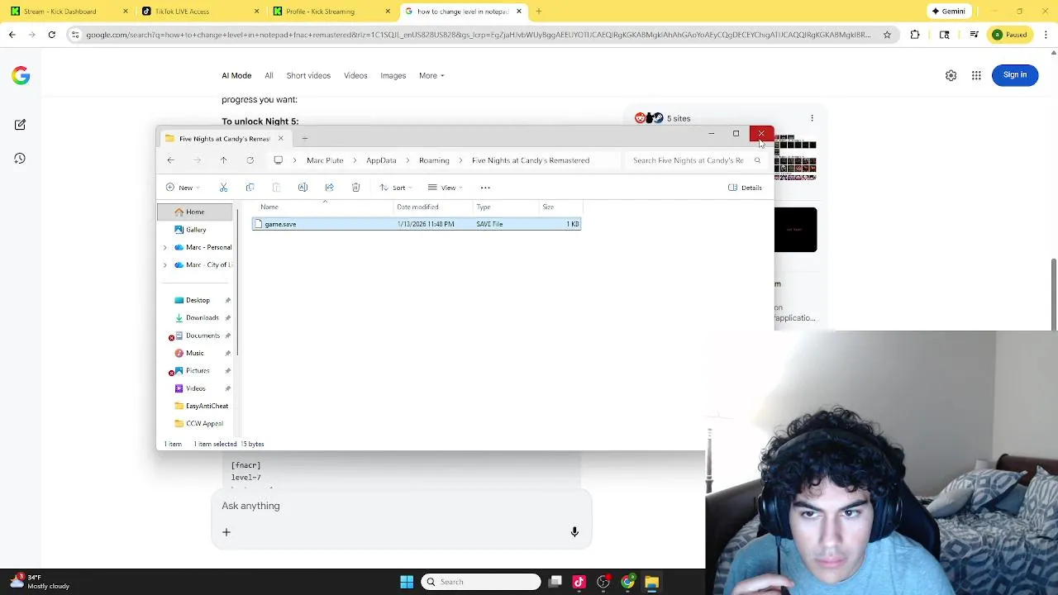Open Google apps grid icon
The height and width of the screenshot is (595, 1058).
coord(976,75)
